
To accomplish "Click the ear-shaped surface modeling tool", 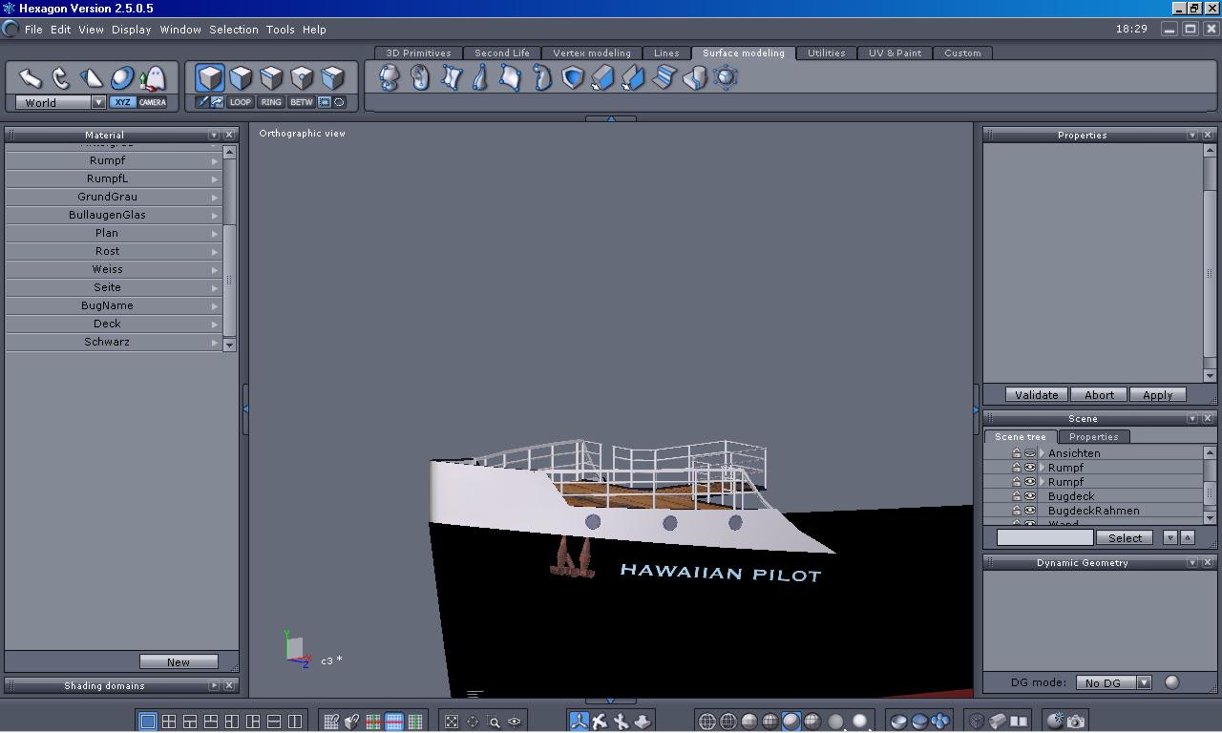I will [419, 77].
